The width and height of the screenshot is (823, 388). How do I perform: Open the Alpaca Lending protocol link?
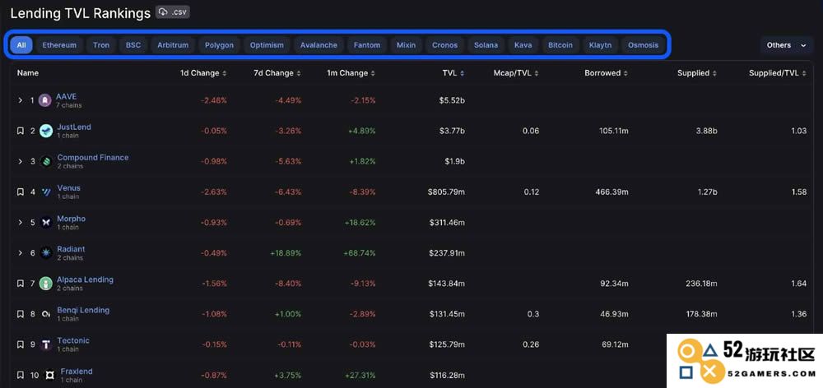(85, 279)
